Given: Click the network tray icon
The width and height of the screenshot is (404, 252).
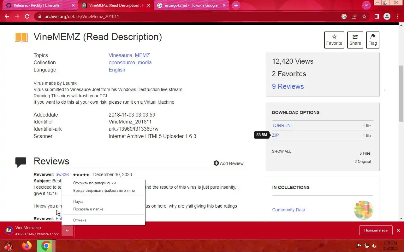Looking at the screenshot, I should [367, 246].
